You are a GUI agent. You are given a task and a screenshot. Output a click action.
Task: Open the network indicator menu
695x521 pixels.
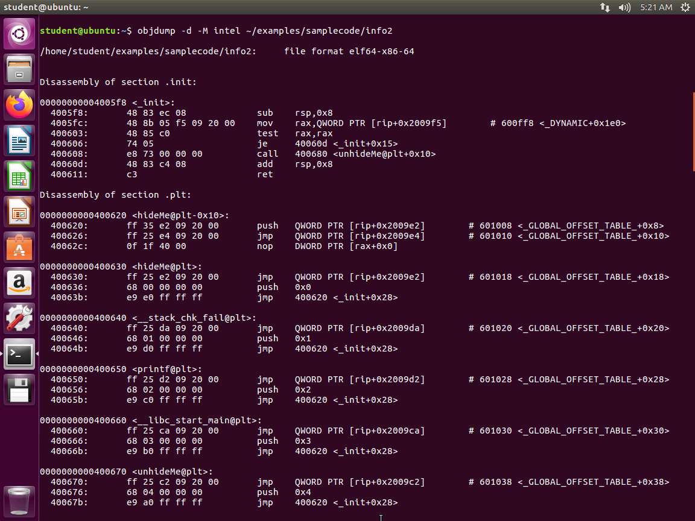(605, 7)
